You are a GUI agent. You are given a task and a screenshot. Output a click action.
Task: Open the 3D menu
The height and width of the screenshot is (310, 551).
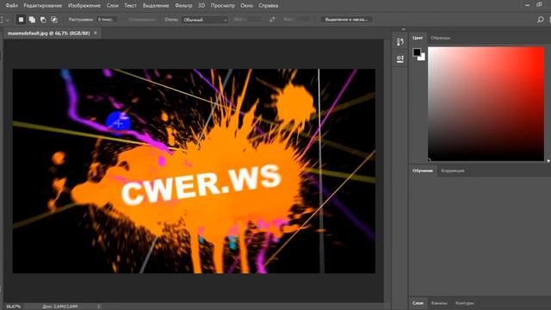click(201, 6)
